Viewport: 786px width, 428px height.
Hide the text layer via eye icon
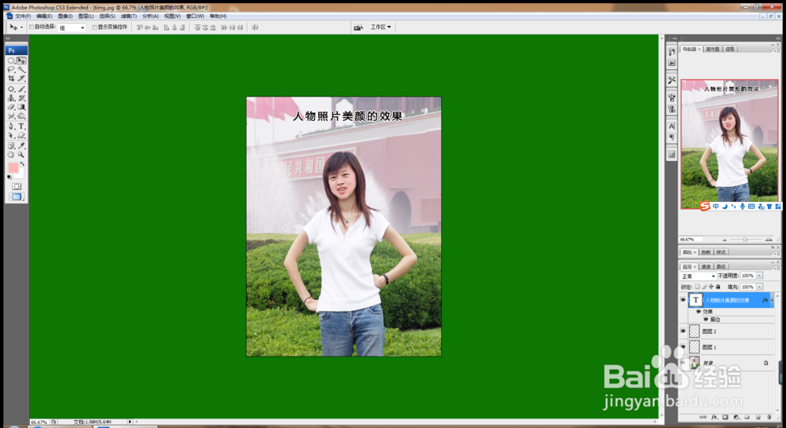pyautogui.click(x=683, y=300)
